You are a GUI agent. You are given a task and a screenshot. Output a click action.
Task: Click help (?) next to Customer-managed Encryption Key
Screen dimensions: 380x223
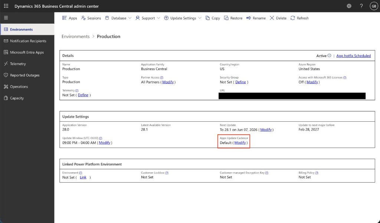(x=267, y=173)
